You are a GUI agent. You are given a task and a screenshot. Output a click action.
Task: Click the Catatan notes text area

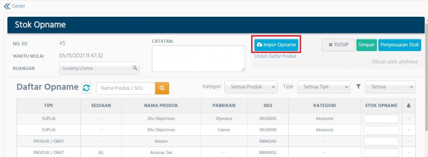199,59
